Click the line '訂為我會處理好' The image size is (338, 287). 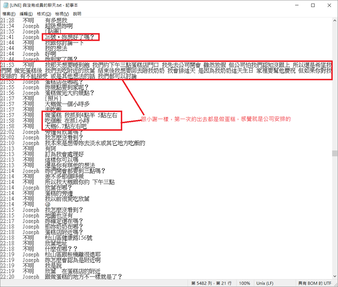pyautogui.click(x=64, y=154)
